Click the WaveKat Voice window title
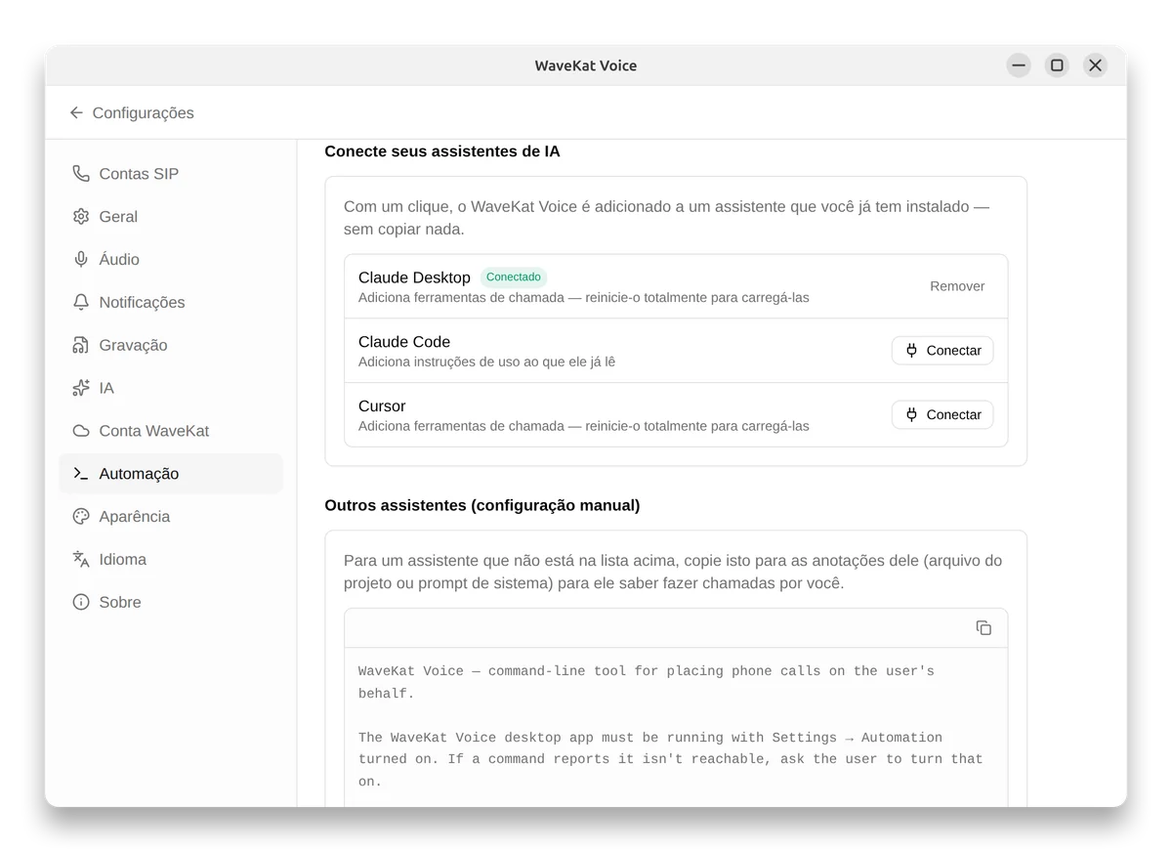The height and width of the screenshot is (852, 1172). pos(586,65)
